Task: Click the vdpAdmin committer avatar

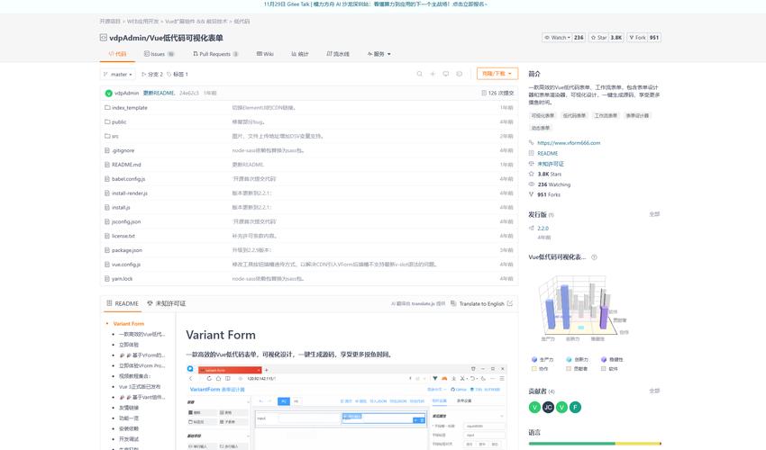Action: tap(109, 93)
